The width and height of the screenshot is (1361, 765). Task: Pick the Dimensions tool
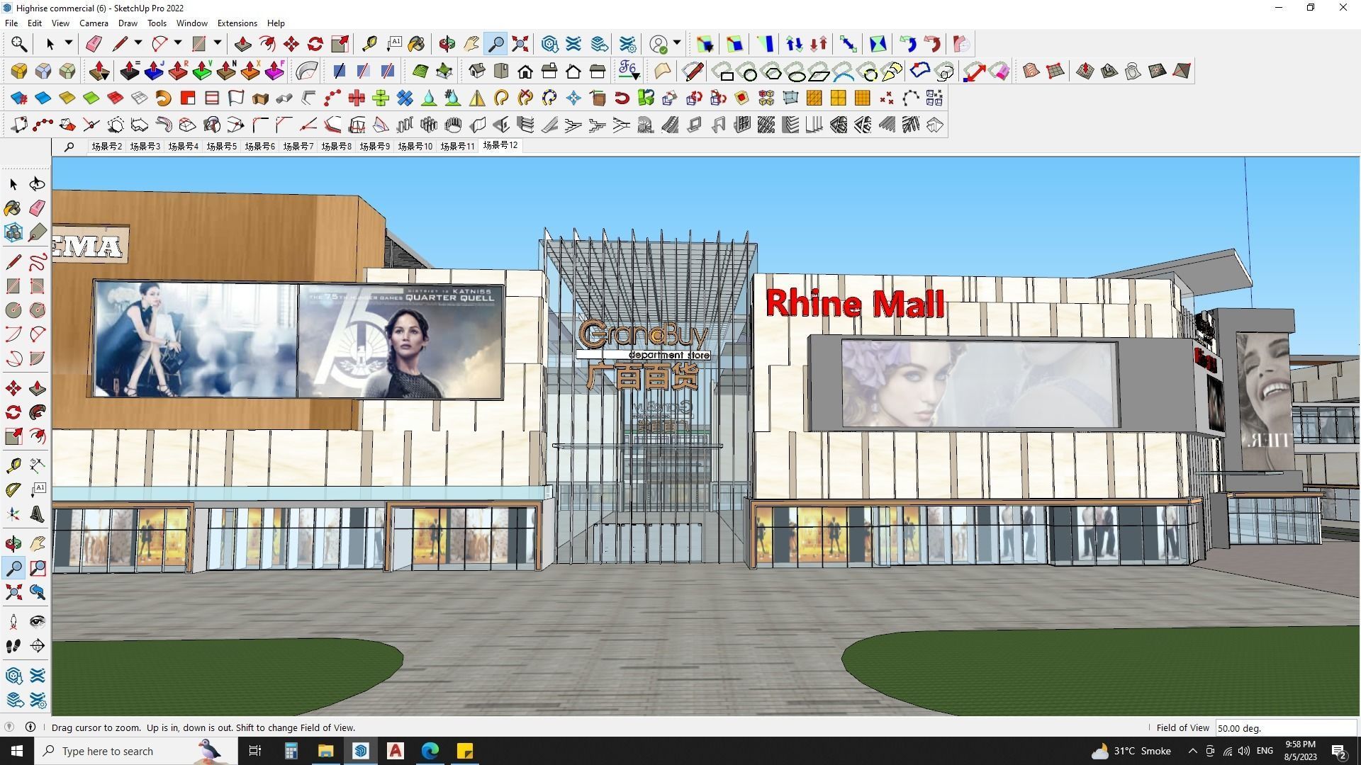coord(37,465)
